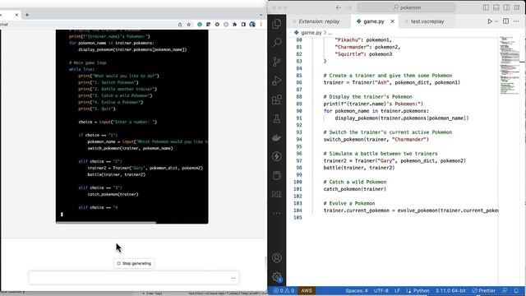Open the browser profile avatar
This screenshot has height=296, width=526.
tap(252, 24)
